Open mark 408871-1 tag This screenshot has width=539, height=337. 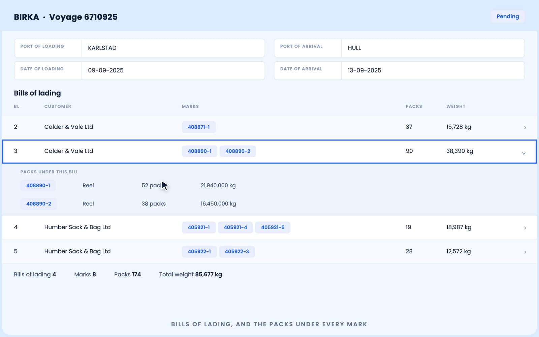[199, 127]
